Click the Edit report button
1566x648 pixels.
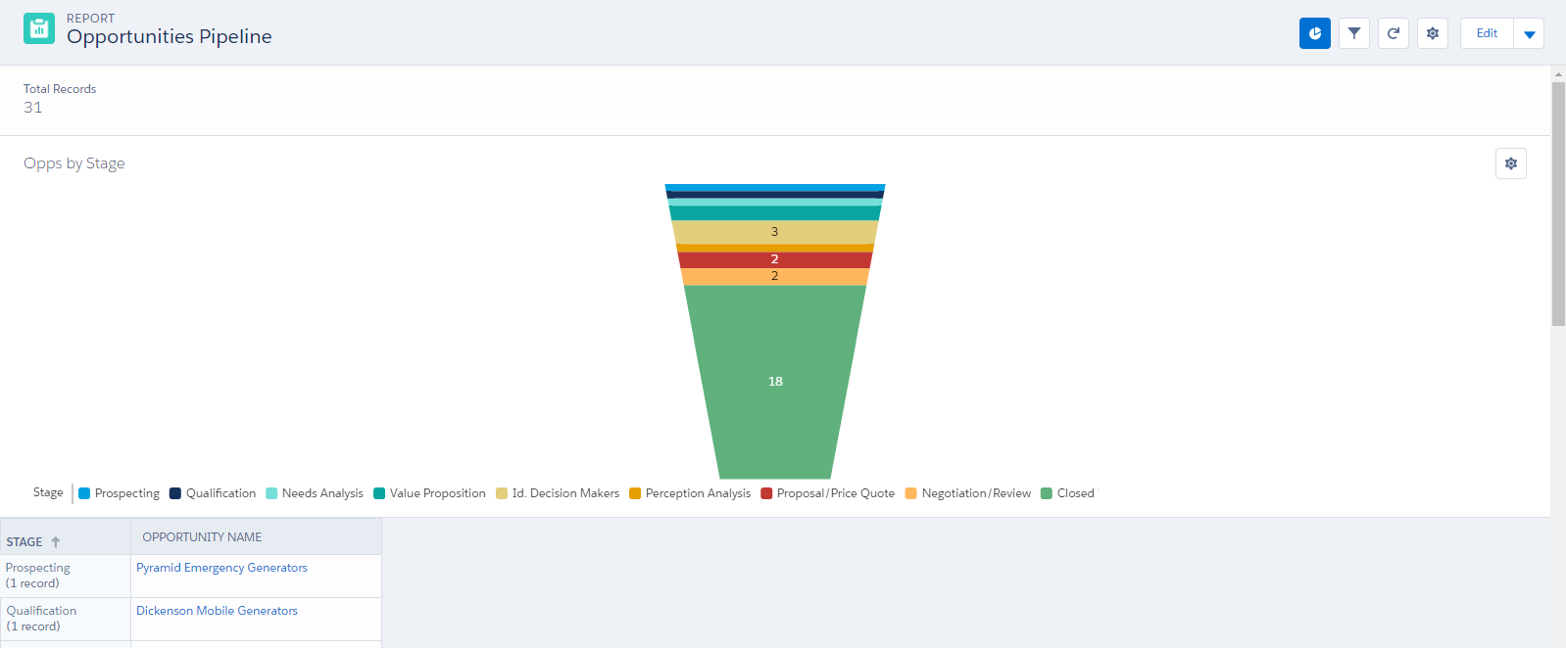[x=1487, y=33]
